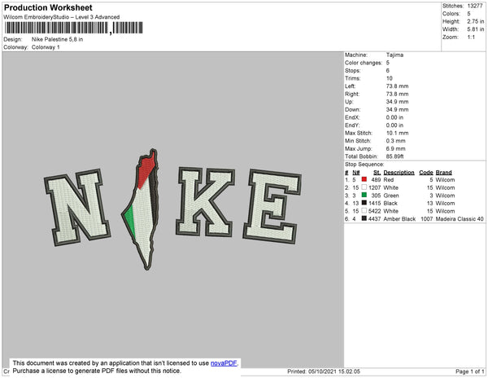Click the Width value 5.81 in
The image size is (488, 378).
tap(475, 29)
